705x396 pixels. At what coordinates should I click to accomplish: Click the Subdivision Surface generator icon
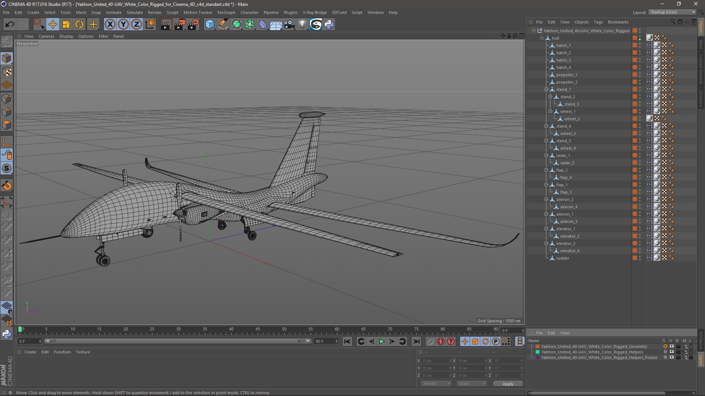(x=236, y=25)
